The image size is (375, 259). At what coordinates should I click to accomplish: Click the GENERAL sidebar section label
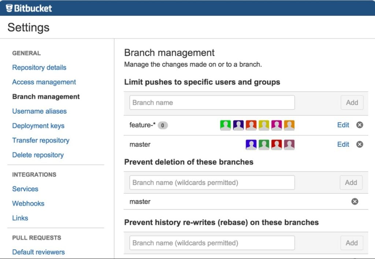[x=26, y=53]
